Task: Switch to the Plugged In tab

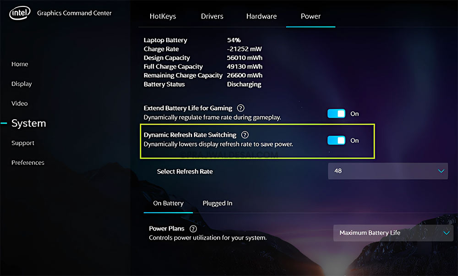Action: click(217, 203)
